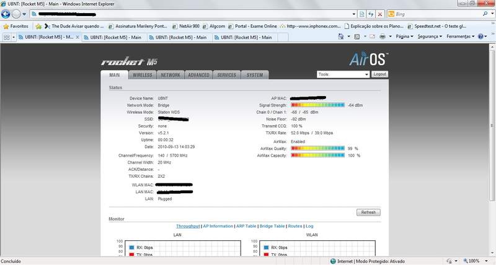The image size is (496, 265).
Task: Click the AirMax Quality color bar
Action: [317, 148]
